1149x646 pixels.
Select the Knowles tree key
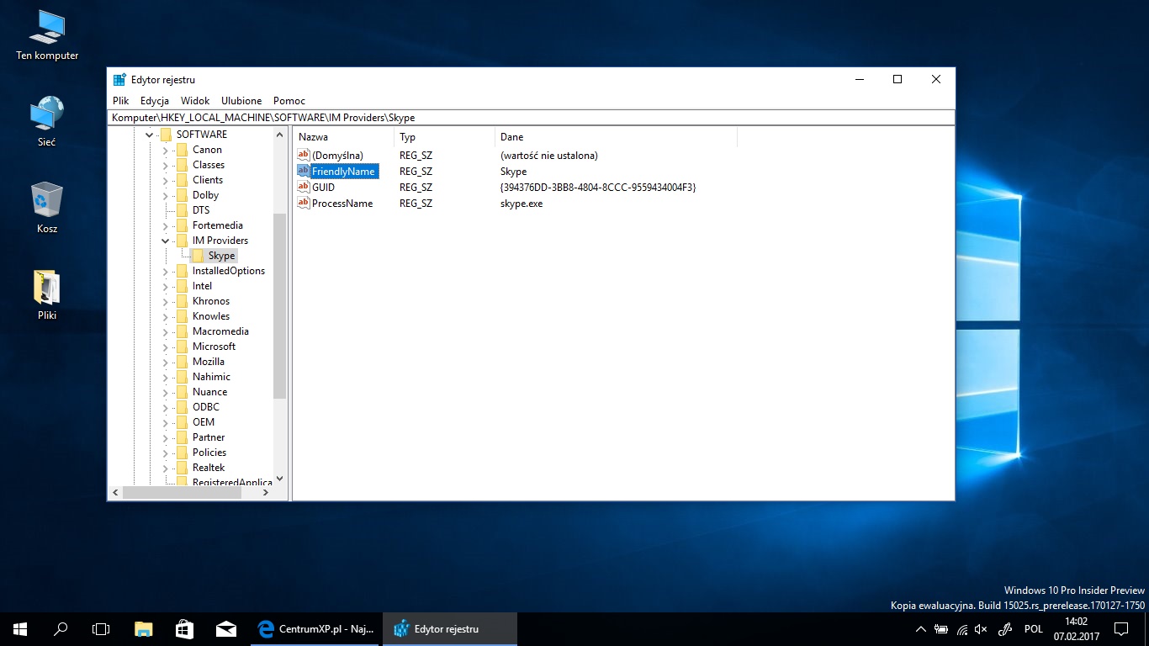coord(211,316)
